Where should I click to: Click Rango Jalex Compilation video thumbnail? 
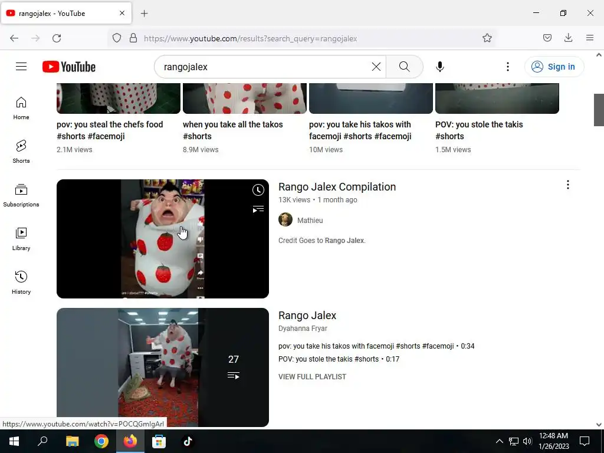(163, 239)
